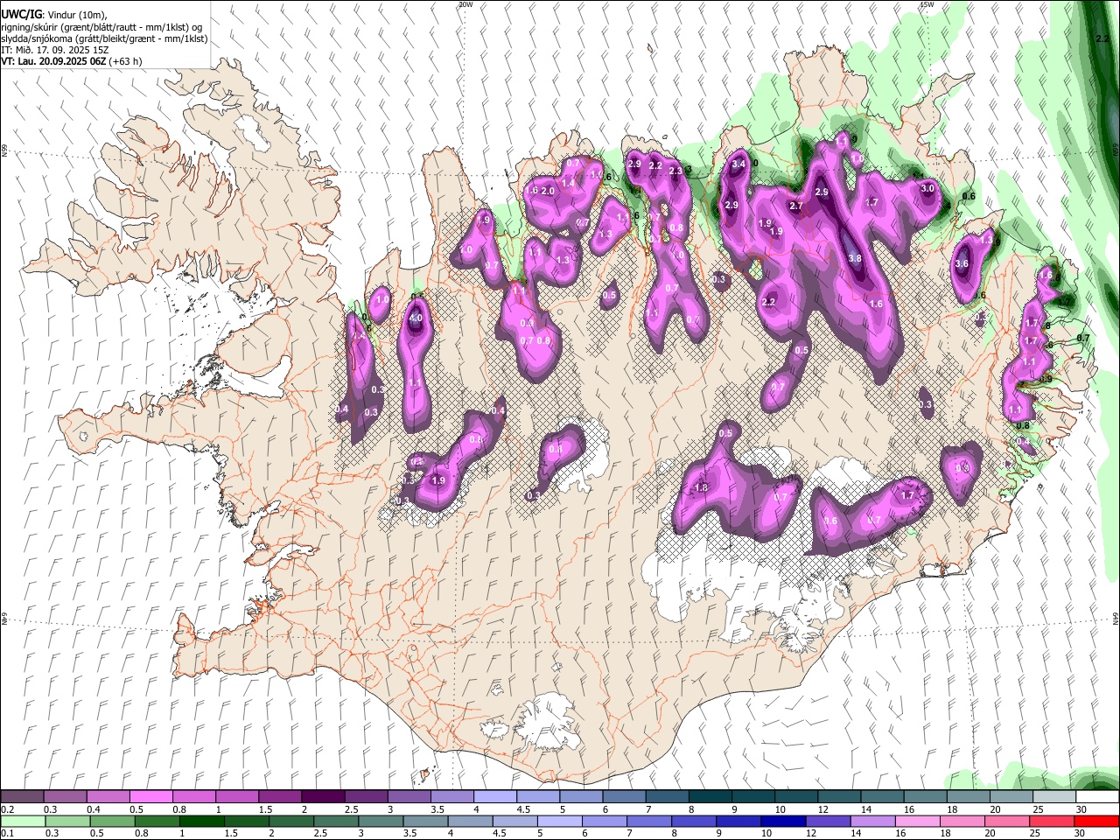
Task: Select the "Vindur (10m)" header text
Action: coord(76,15)
